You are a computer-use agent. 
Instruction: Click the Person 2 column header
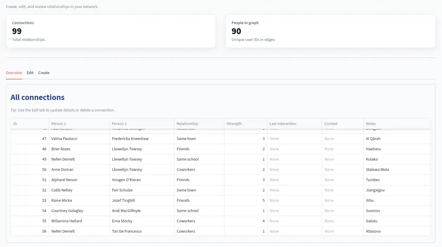[141, 124]
